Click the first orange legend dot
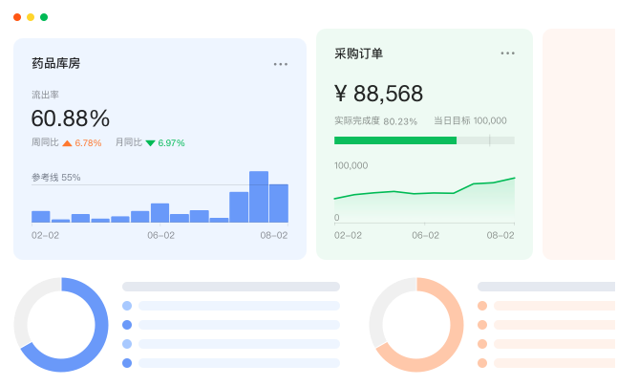 (x=482, y=306)
